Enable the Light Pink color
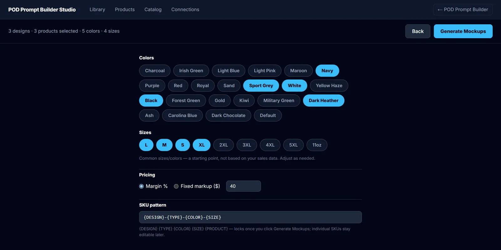 [x=265, y=71]
